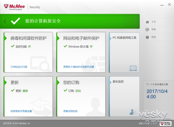Expand the 更新 card arrow

5,82
